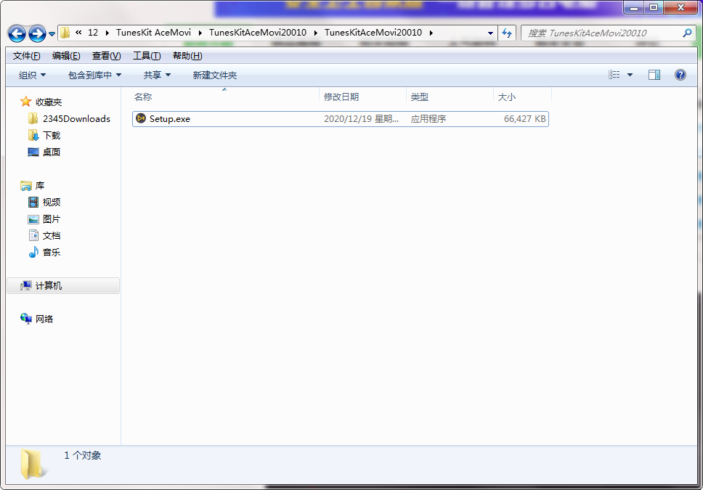This screenshot has width=703, height=490.
Task: Click the Setup.exe application icon
Action: [x=141, y=118]
